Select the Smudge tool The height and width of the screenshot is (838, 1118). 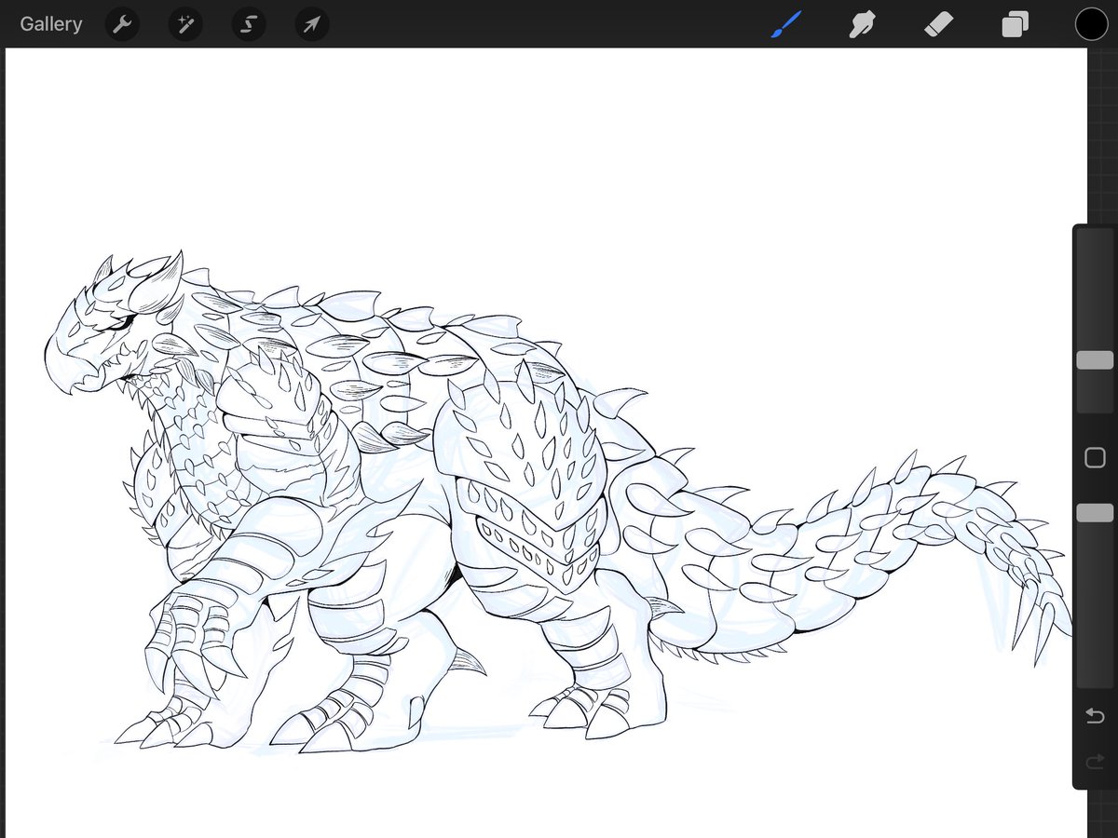[x=862, y=24]
